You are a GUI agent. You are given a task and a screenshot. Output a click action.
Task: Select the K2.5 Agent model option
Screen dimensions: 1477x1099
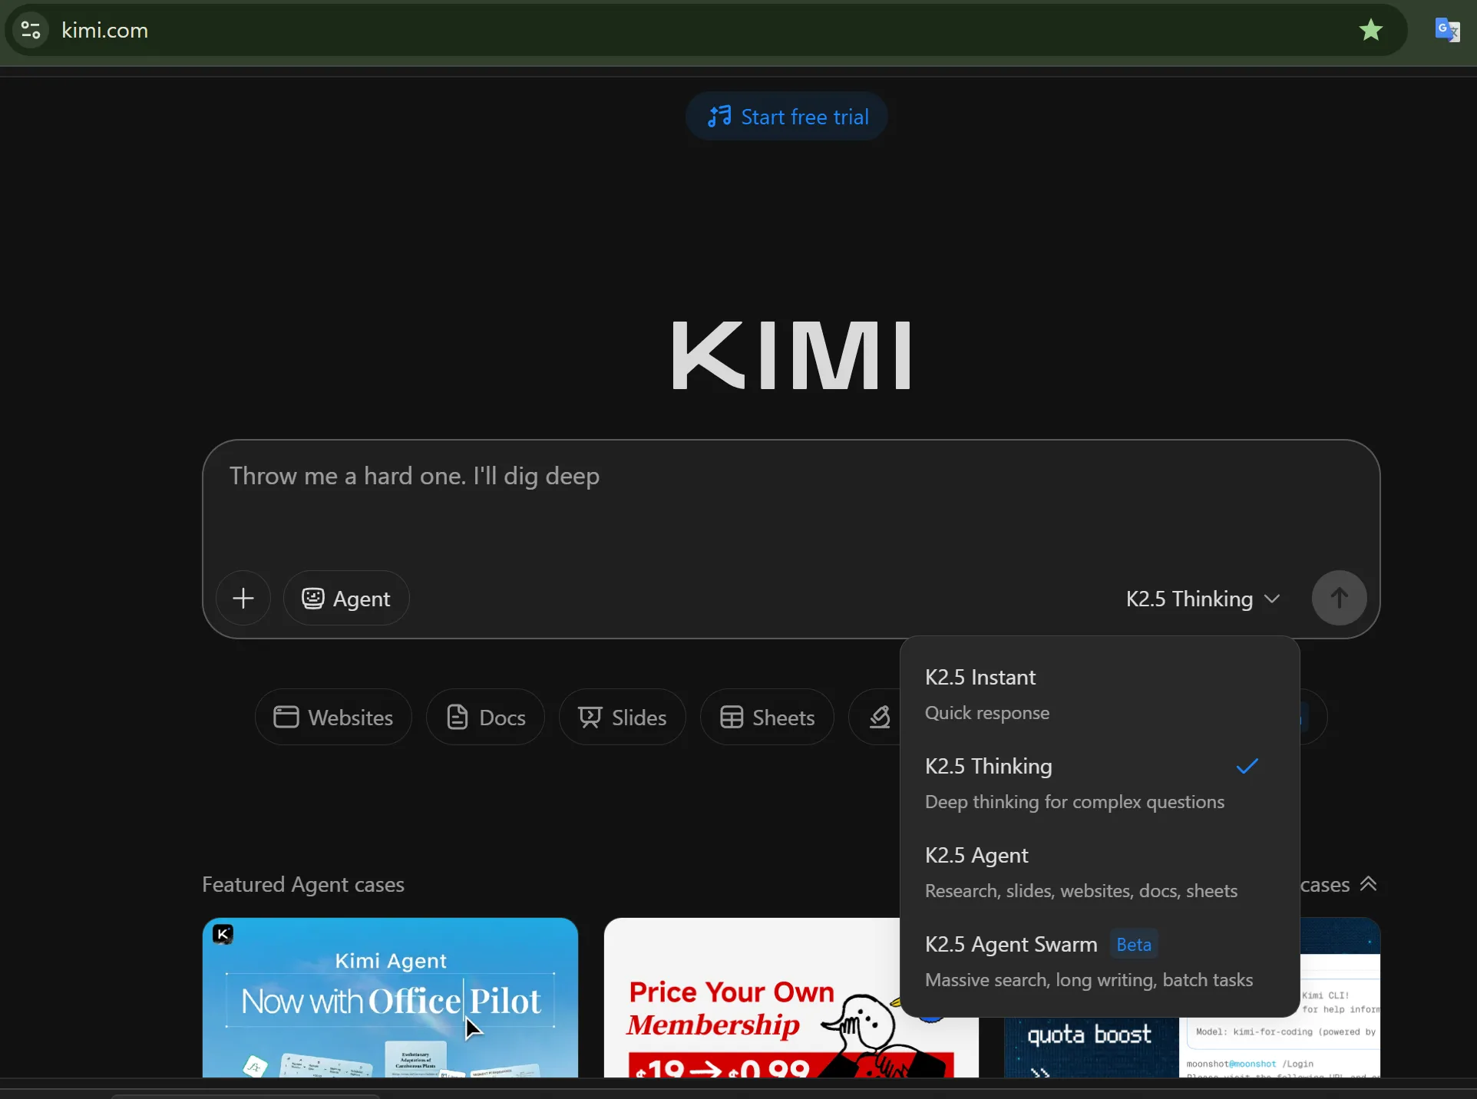[x=976, y=856]
